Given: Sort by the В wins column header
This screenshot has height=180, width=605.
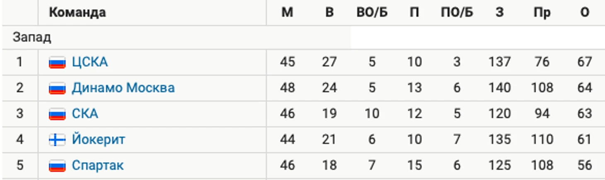Looking at the screenshot, I should 329,13.
